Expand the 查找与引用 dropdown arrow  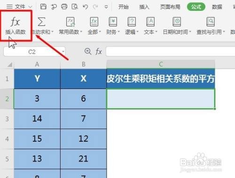coord(224,32)
